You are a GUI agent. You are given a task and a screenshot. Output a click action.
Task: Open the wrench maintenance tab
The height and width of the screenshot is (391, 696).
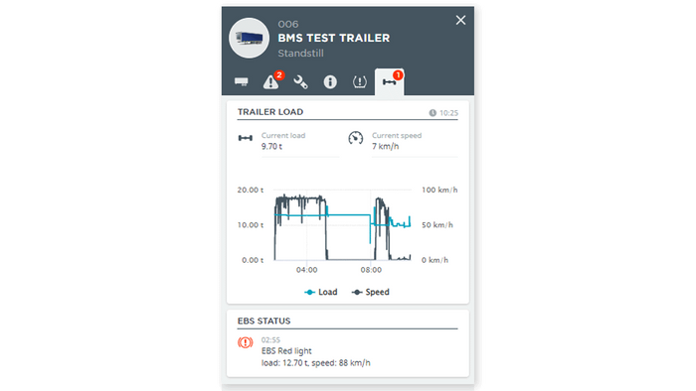(x=300, y=82)
